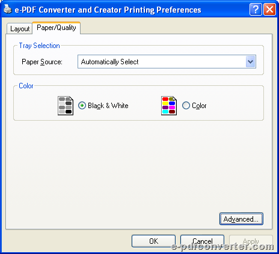
Task: Click the Color option text label
Action: [199, 106]
